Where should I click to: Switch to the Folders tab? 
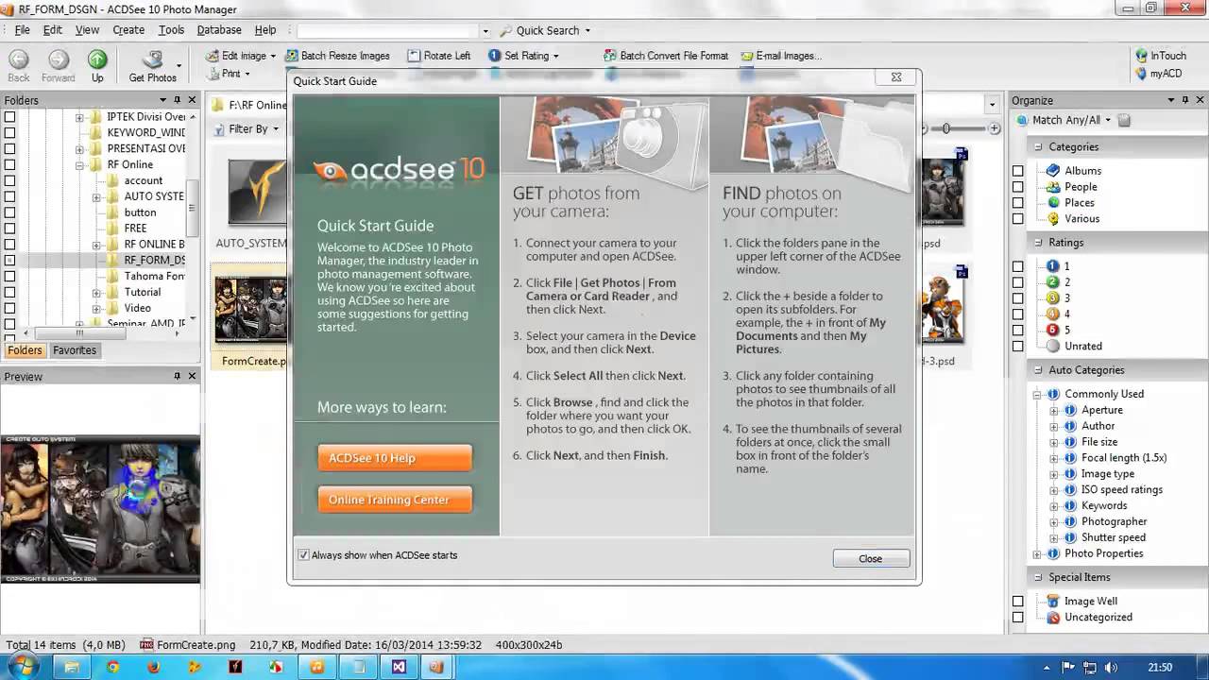(x=25, y=350)
